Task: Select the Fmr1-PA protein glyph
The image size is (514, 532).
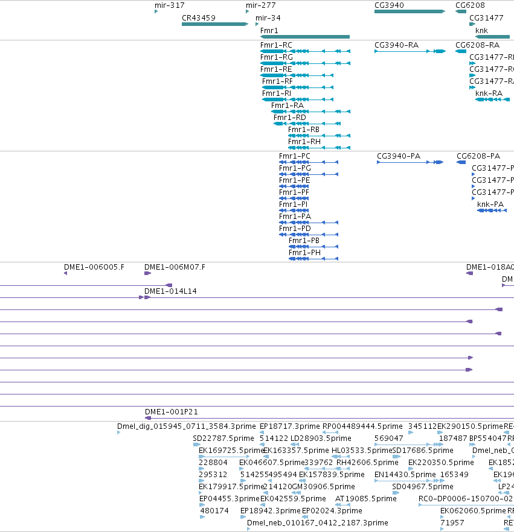Action: (309, 223)
